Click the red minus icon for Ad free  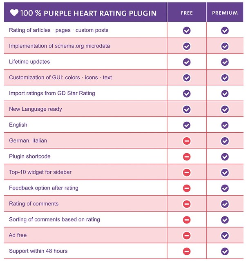click(186, 236)
